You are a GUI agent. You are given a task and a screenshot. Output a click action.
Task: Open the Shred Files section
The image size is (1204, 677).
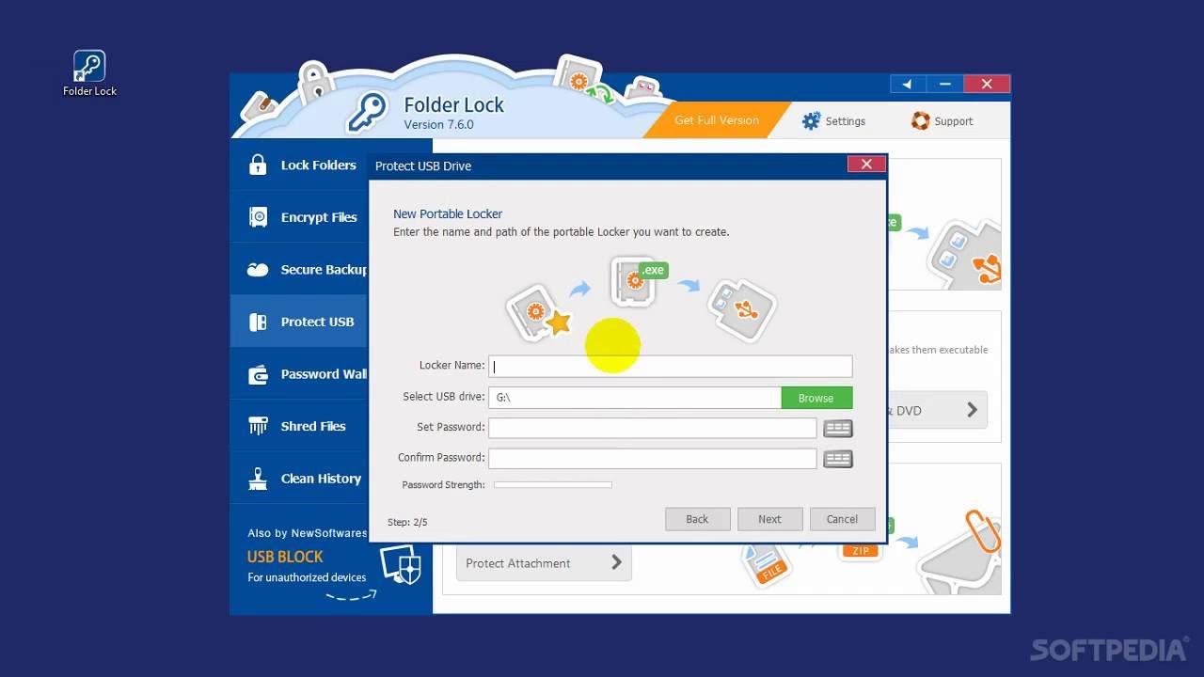point(301,426)
